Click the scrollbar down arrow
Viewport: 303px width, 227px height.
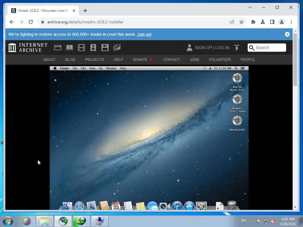point(295,207)
